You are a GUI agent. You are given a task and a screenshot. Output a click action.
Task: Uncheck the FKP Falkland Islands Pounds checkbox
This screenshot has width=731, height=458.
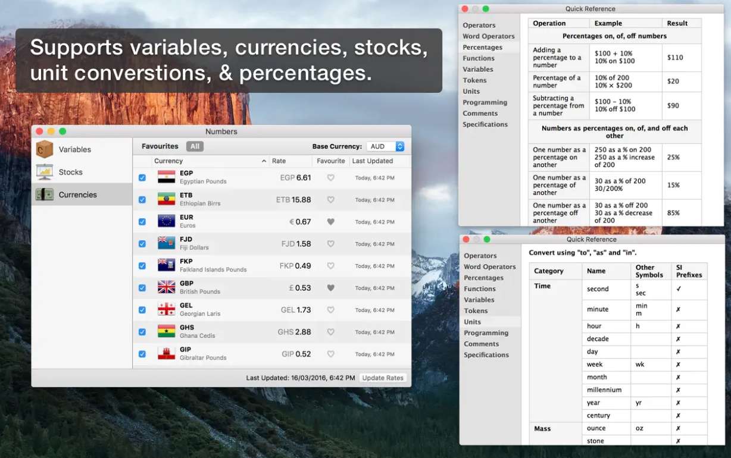[142, 266]
